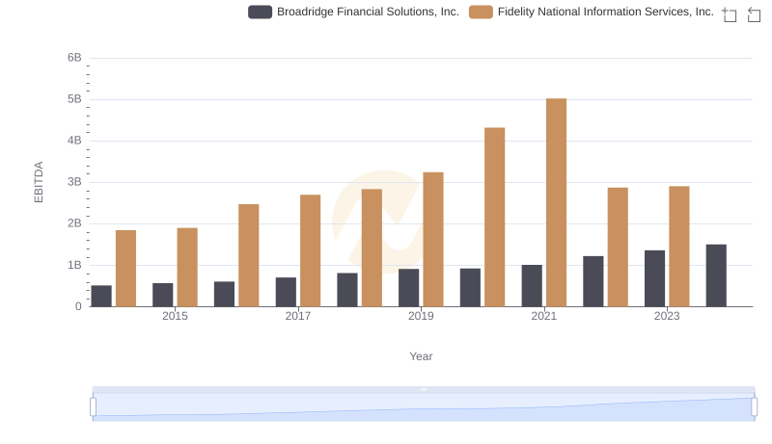Click the y-axis label '1B'
Viewport: 772px width, 444px height.
74,265
